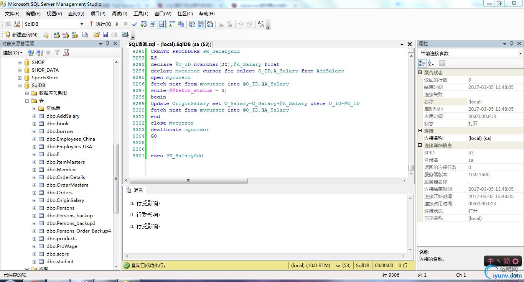Collapse the SqlDB database node
The width and height of the screenshot is (524, 282).
pos(20,85)
